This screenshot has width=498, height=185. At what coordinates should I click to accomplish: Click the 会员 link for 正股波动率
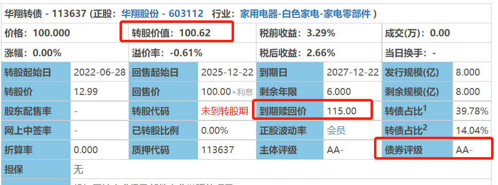336,130
